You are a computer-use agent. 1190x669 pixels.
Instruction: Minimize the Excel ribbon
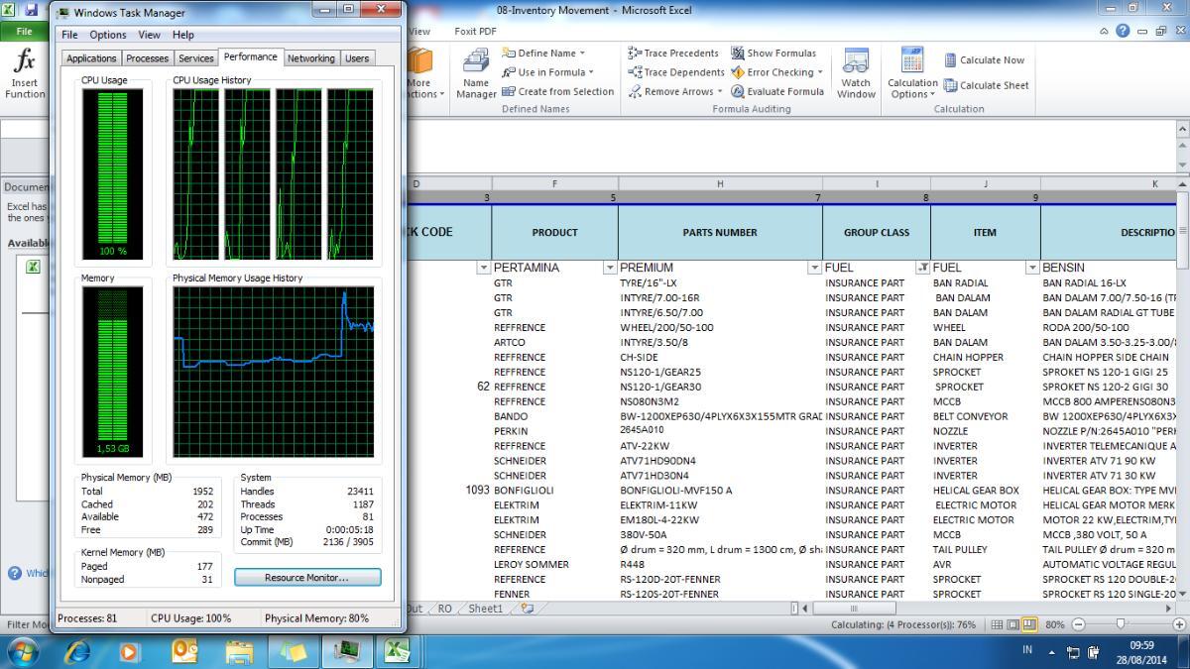click(1105, 31)
